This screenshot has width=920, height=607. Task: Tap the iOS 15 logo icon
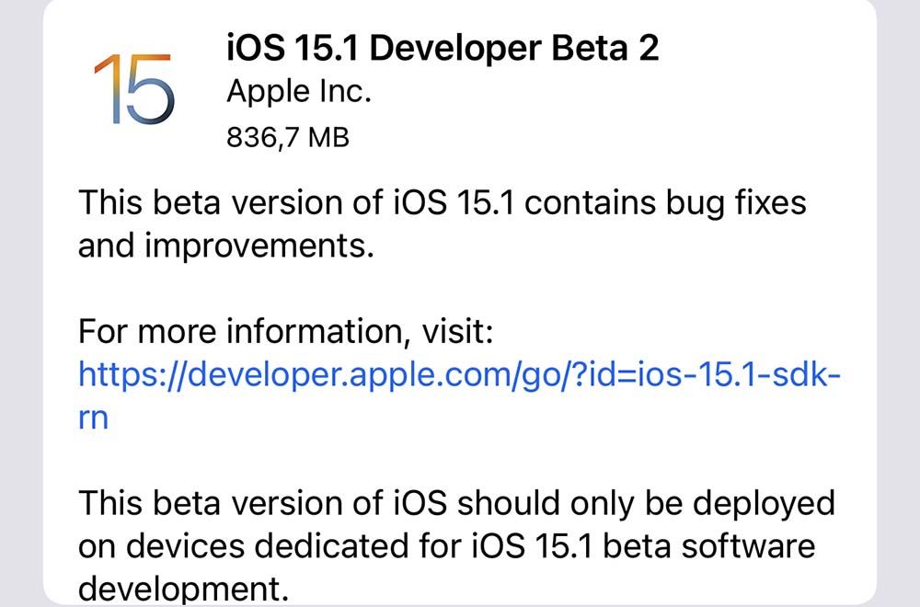point(133,89)
